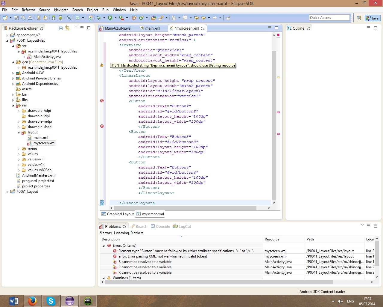This screenshot has height=307, width=383.
Task: Open the Android Virtual Device Manager icon
Action: [x=60, y=18]
